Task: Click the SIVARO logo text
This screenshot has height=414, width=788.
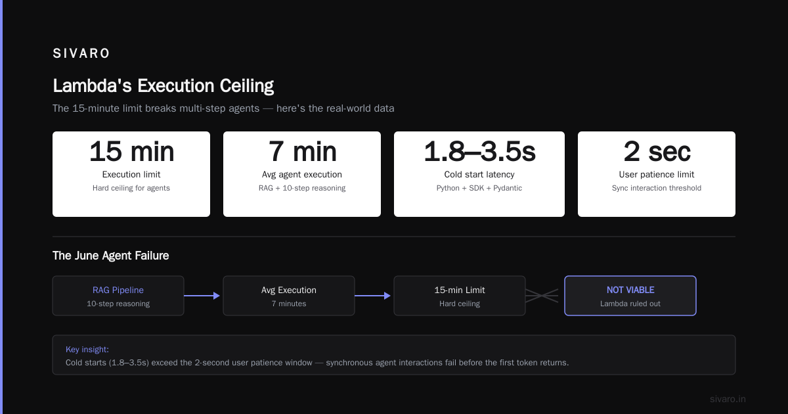Action: coord(81,54)
